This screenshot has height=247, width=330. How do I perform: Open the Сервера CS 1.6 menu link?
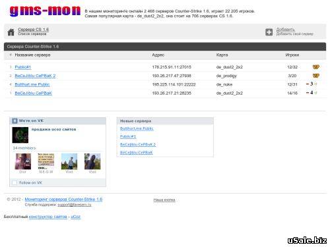[x=33, y=30]
